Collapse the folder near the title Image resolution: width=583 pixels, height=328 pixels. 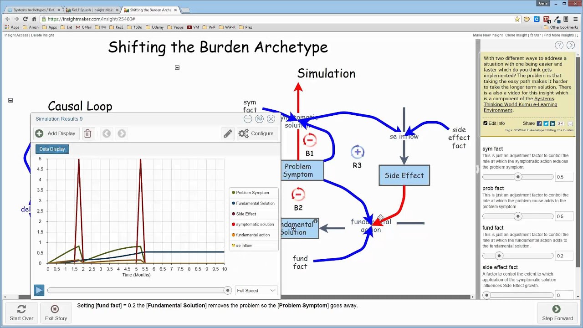(177, 67)
